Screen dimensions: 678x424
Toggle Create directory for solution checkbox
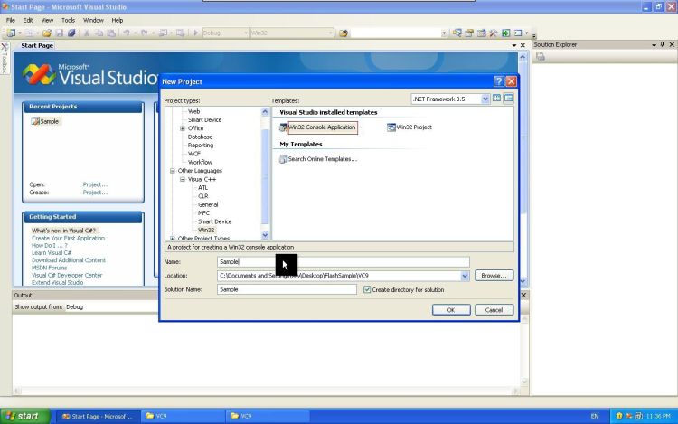point(367,289)
